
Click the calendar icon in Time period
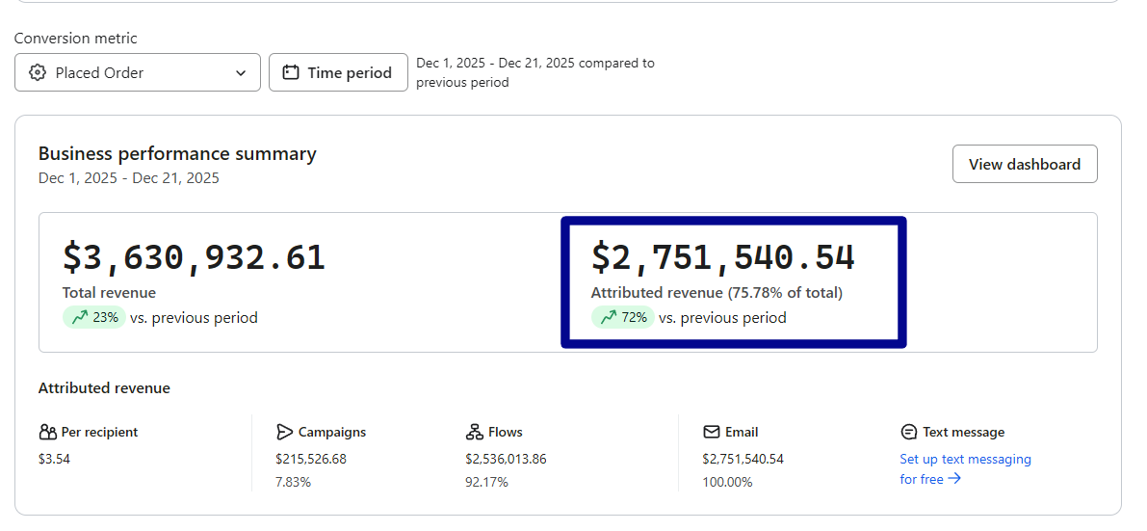(291, 73)
